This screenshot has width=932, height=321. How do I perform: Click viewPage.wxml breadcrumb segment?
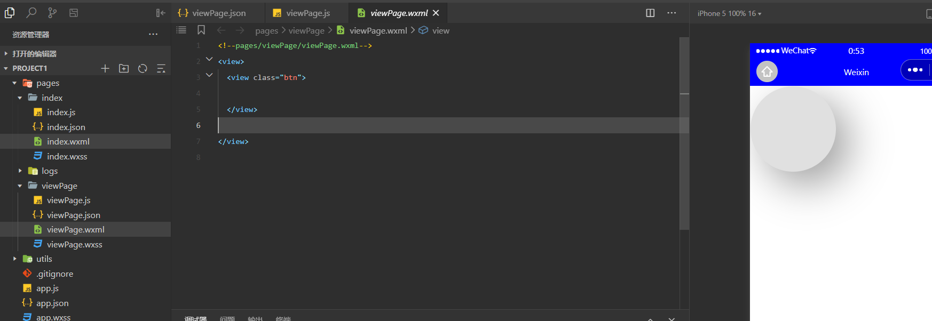tap(378, 31)
